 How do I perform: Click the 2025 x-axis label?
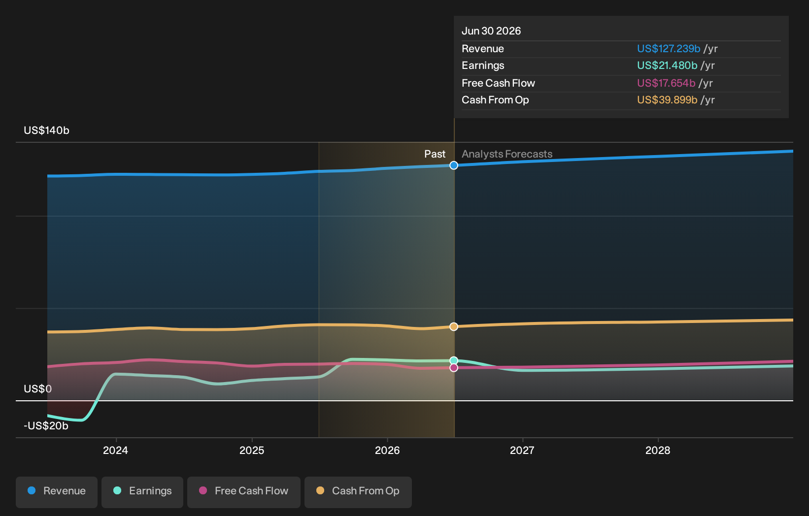point(252,451)
